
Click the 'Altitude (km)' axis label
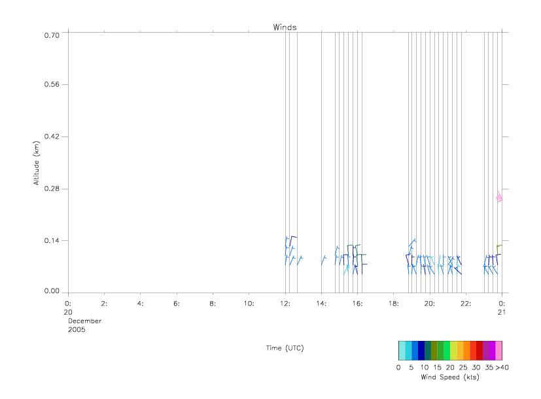click(36, 163)
